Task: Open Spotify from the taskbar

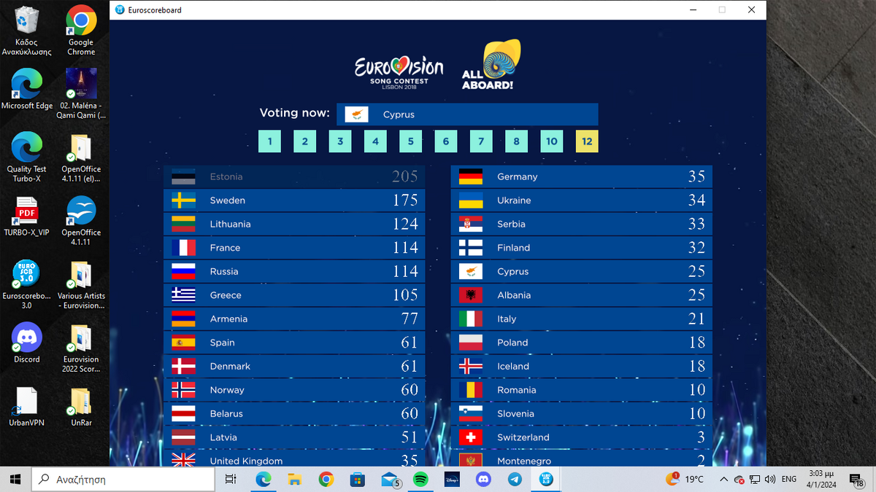Action: (420, 479)
